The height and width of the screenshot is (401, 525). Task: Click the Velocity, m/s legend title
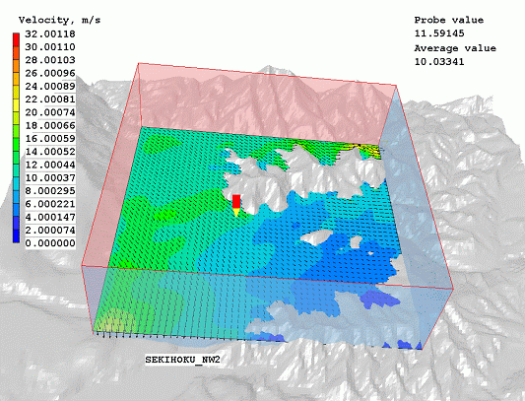coord(59,21)
